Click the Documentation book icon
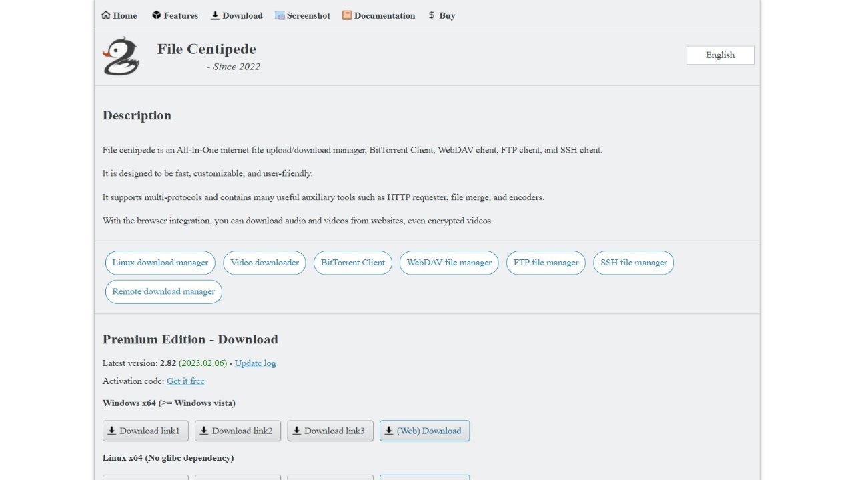 click(347, 15)
